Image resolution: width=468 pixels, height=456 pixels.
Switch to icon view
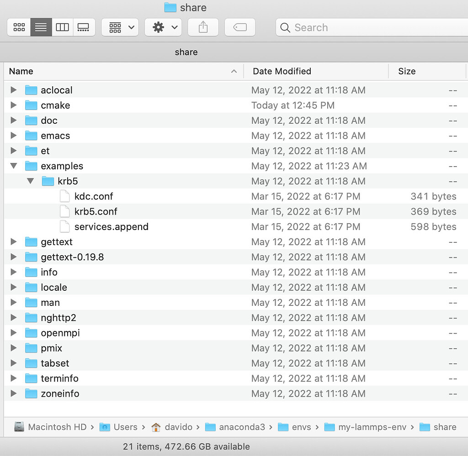(x=19, y=27)
